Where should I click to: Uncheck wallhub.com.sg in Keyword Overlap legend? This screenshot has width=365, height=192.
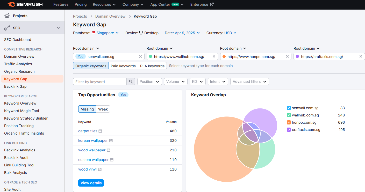289,115
